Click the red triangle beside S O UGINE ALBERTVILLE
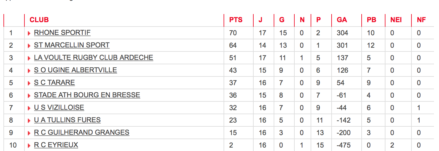The width and height of the screenshot is (439, 151). [x=29, y=71]
